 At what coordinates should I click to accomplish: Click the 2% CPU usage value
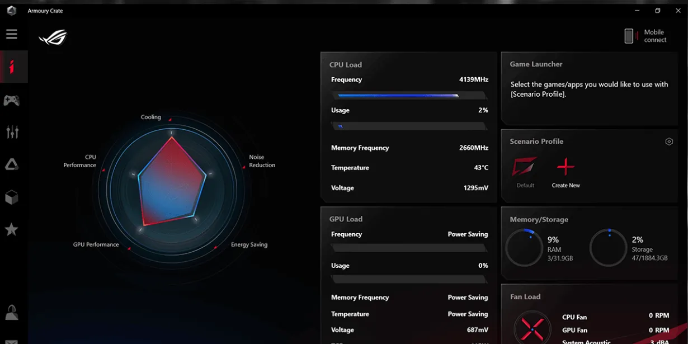[x=483, y=111]
